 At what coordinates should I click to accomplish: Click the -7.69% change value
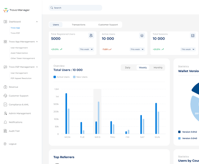coord(105,49)
